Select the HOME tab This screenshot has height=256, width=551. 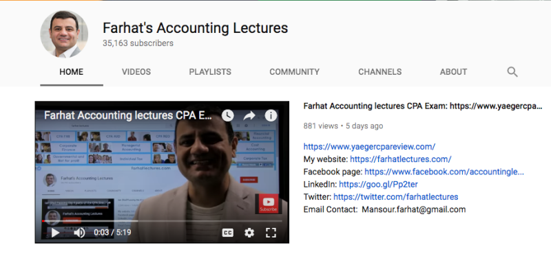(x=72, y=72)
